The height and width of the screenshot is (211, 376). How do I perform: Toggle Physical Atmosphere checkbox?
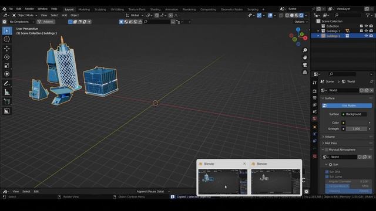point(327,150)
